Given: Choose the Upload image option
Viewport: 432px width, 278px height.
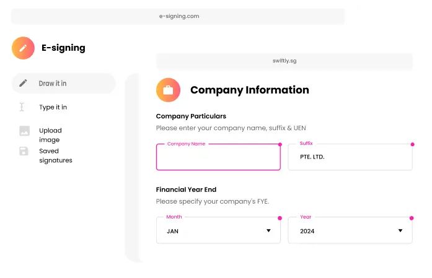Looking at the screenshot, I should 50,135.
